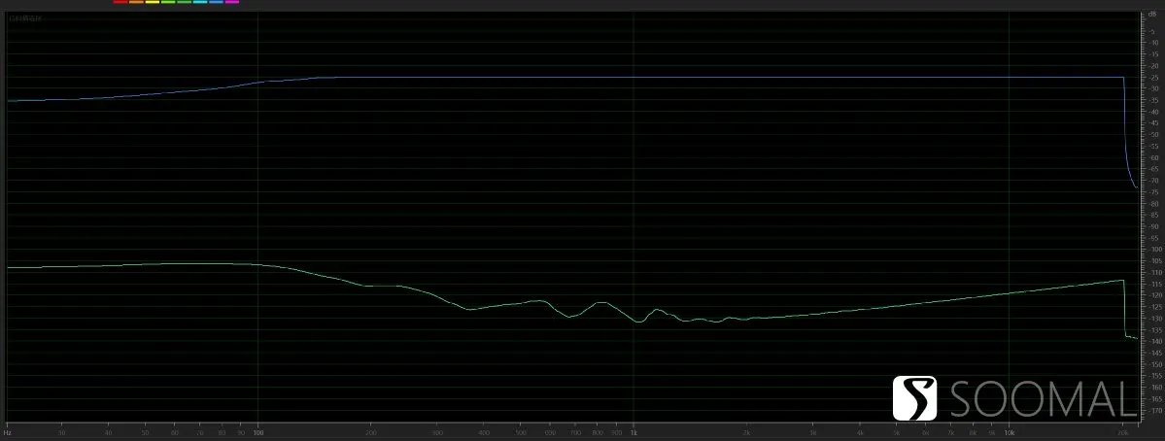
Task: Select the yellow trace color swatch
Action: click(153, 2)
